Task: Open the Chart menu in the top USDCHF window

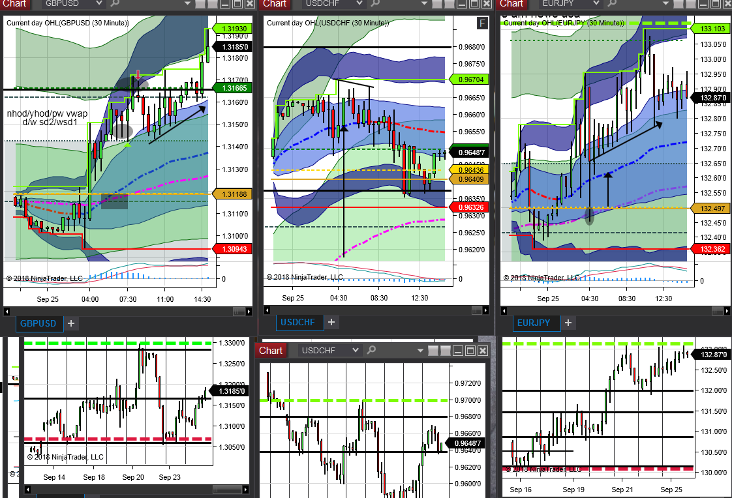Action: point(275,4)
